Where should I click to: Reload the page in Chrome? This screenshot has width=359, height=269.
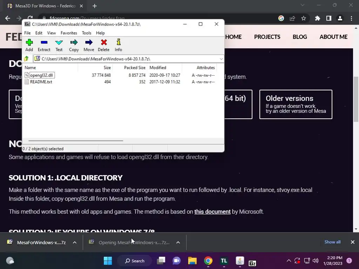pos(30,18)
